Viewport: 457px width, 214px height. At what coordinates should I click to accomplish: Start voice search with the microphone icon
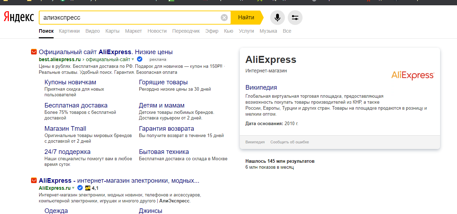pos(278,18)
